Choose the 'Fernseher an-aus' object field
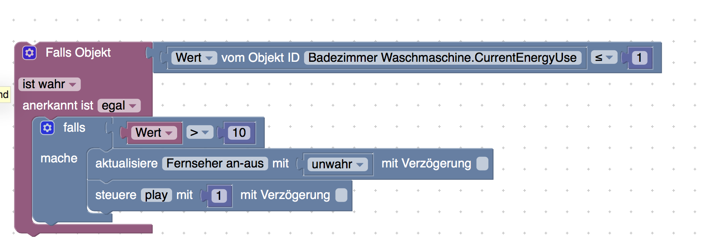Screen dimensions: 706x248 click(215, 163)
